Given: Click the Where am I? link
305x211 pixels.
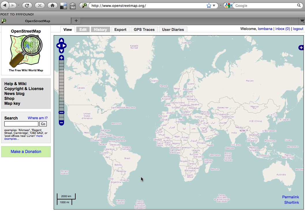Looking at the screenshot, I should pyautogui.click(x=38, y=118).
